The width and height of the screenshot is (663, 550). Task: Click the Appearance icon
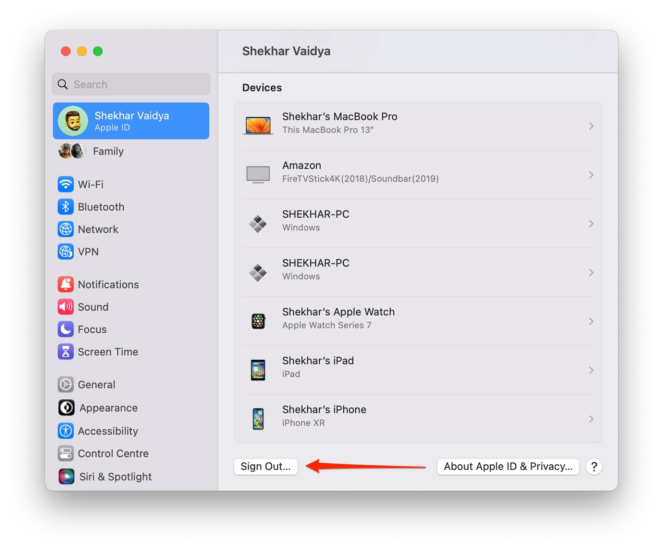point(66,408)
